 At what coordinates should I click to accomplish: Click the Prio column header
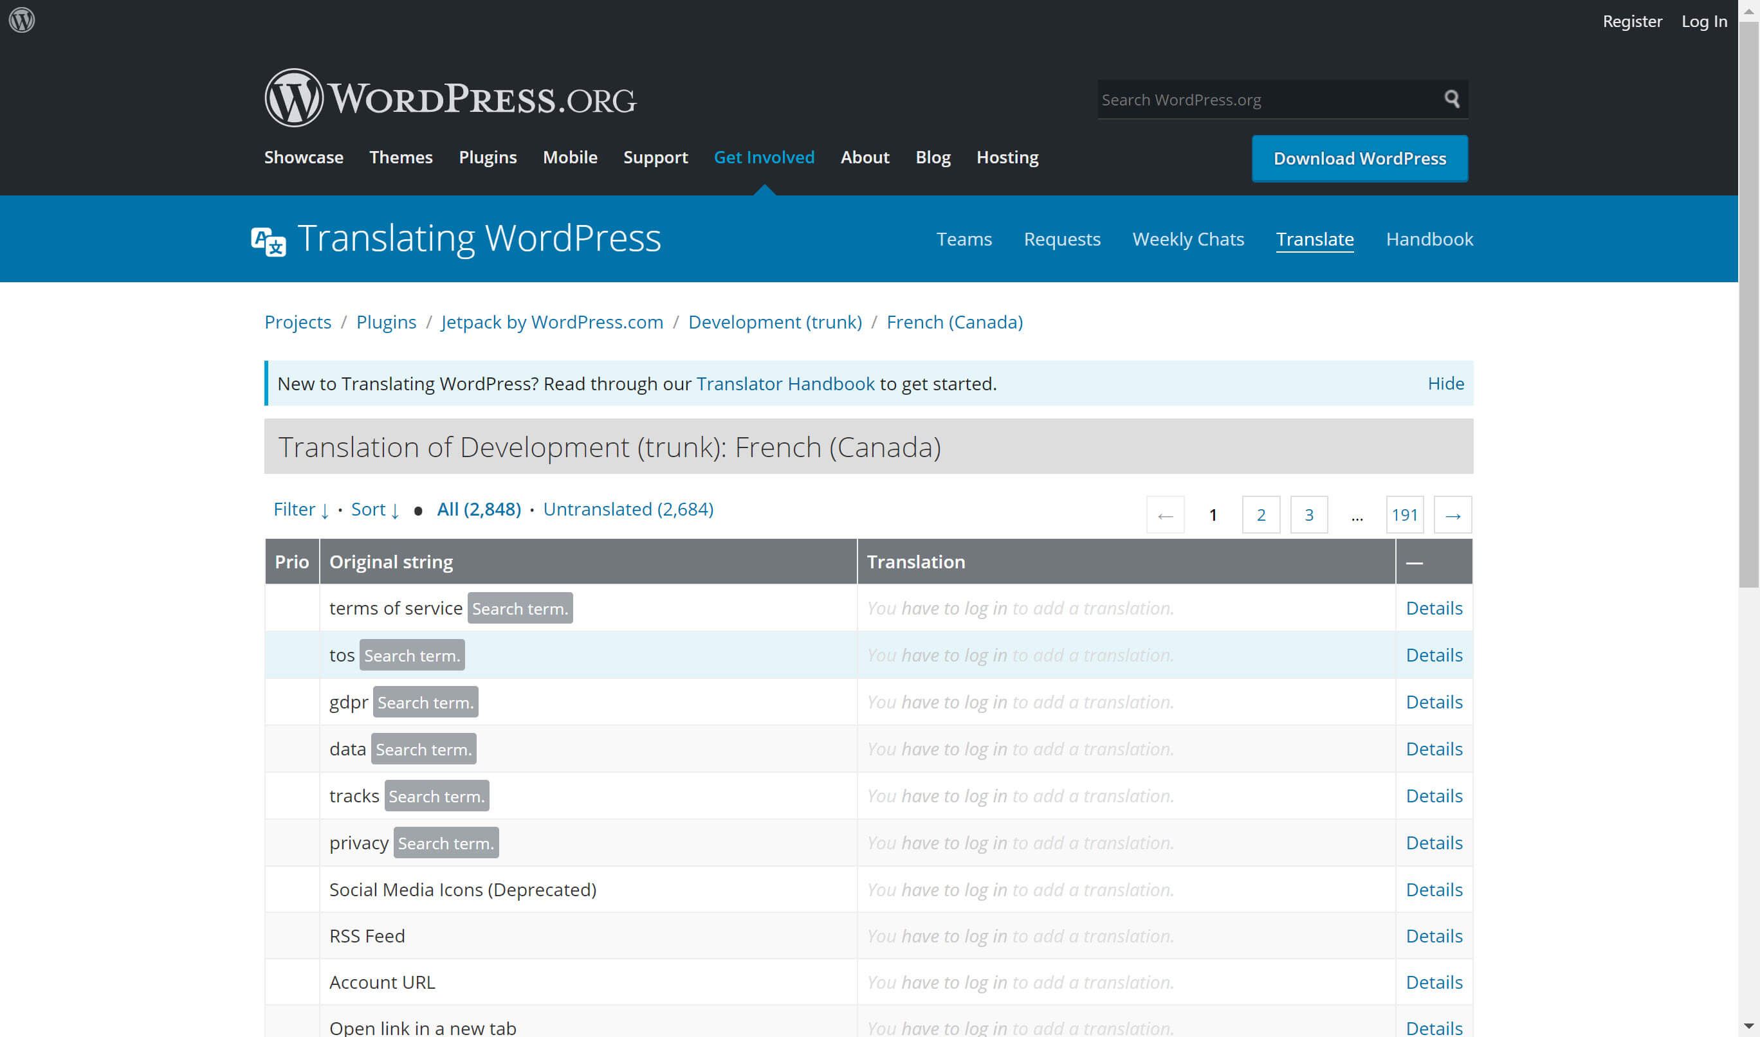point(291,562)
